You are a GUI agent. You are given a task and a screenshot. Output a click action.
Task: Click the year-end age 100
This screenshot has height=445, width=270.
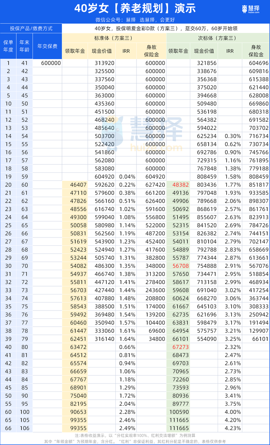click(24, 412)
